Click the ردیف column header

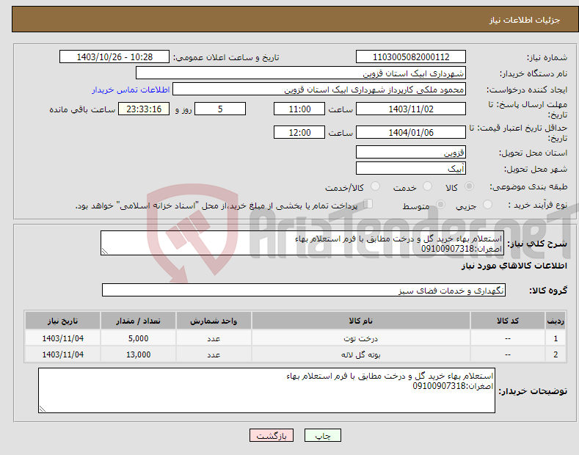pyautogui.click(x=556, y=321)
